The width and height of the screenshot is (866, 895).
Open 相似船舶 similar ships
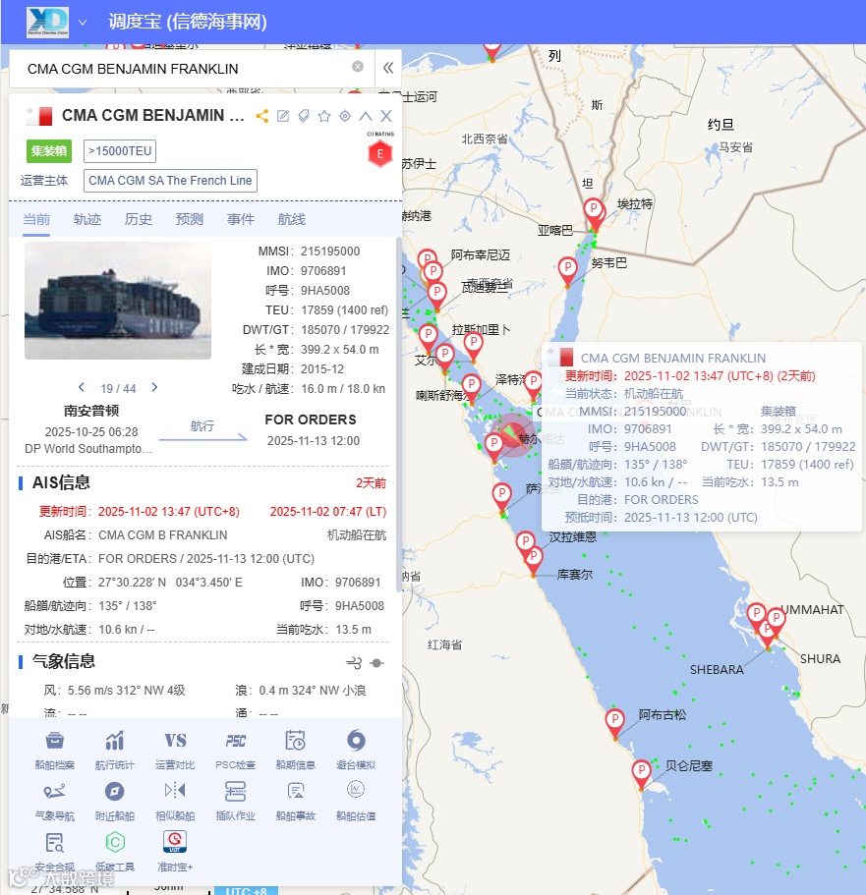[175, 800]
